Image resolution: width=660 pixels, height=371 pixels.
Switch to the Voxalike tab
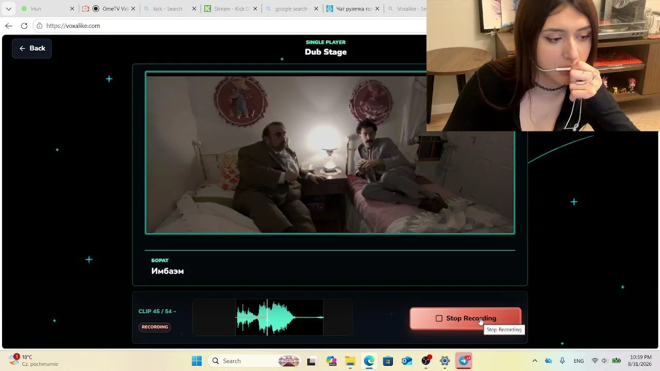click(x=406, y=9)
